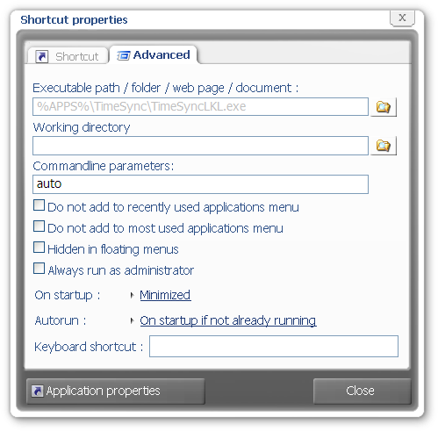Screen dimensions: 438x431
Task: Click the browse folder icon for working directory
Action: pyautogui.click(x=384, y=146)
